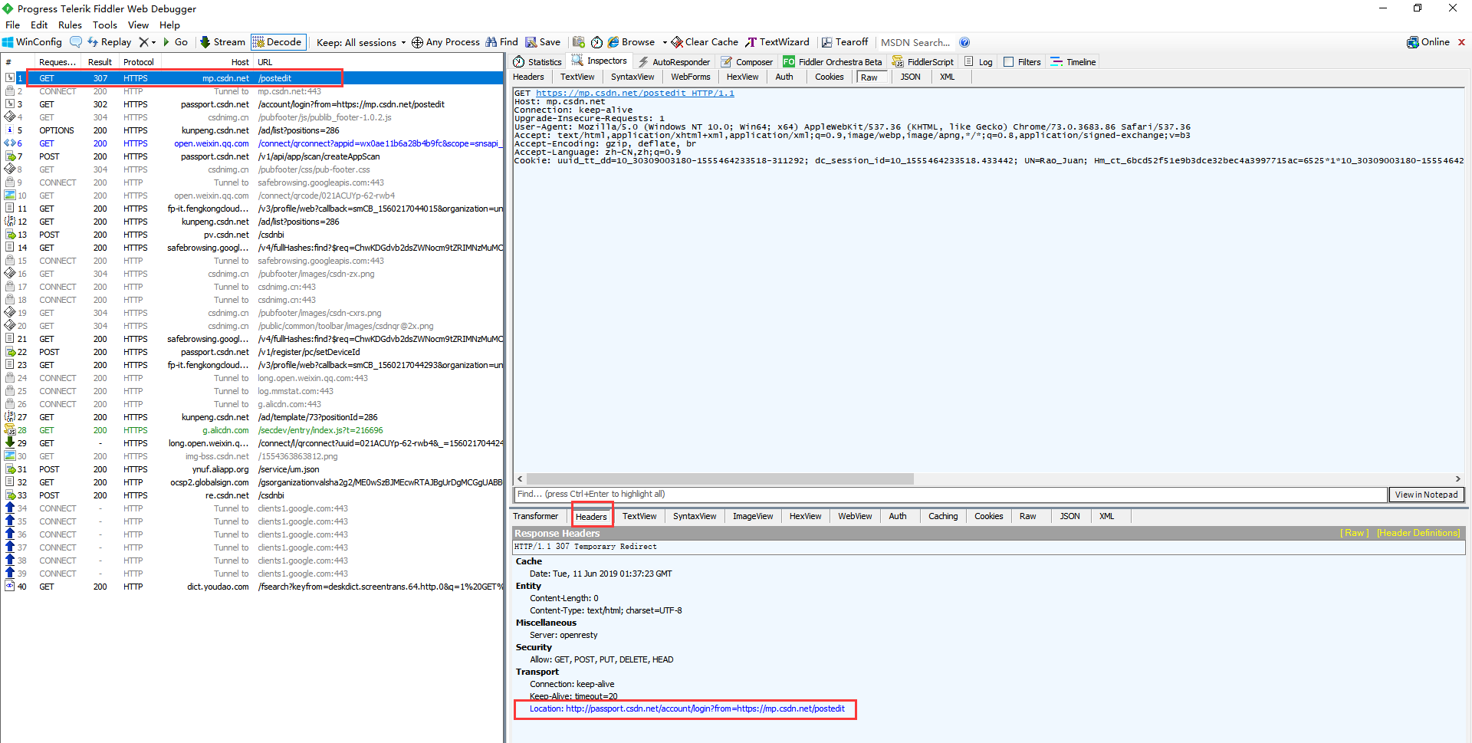This screenshot has height=743, width=1472.
Task: Click the blue help icon
Action: coord(964,42)
